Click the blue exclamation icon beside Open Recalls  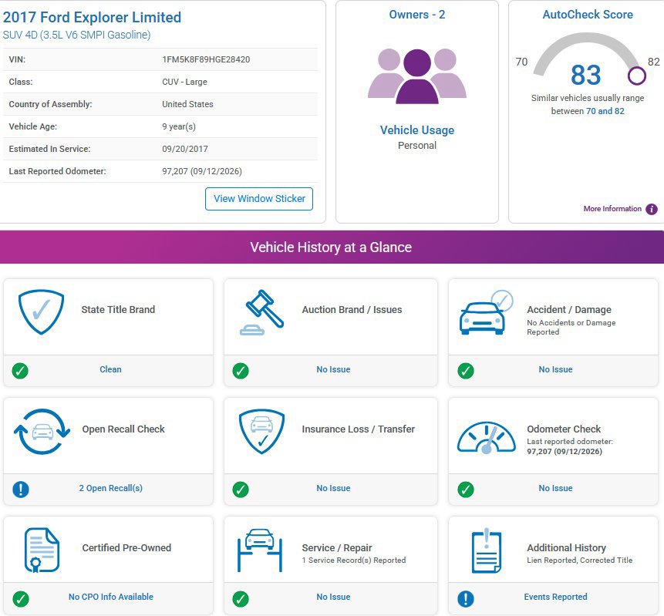pyautogui.click(x=21, y=490)
